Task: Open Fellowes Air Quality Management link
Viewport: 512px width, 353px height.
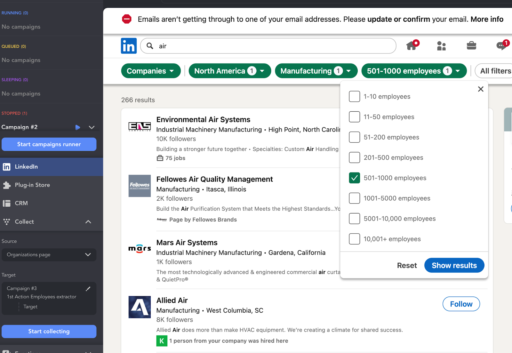Action: click(x=214, y=179)
